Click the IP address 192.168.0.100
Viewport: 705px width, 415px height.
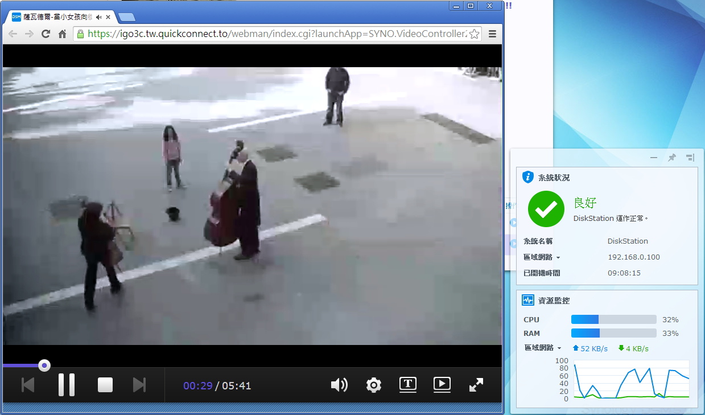click(x=634, y=257)
